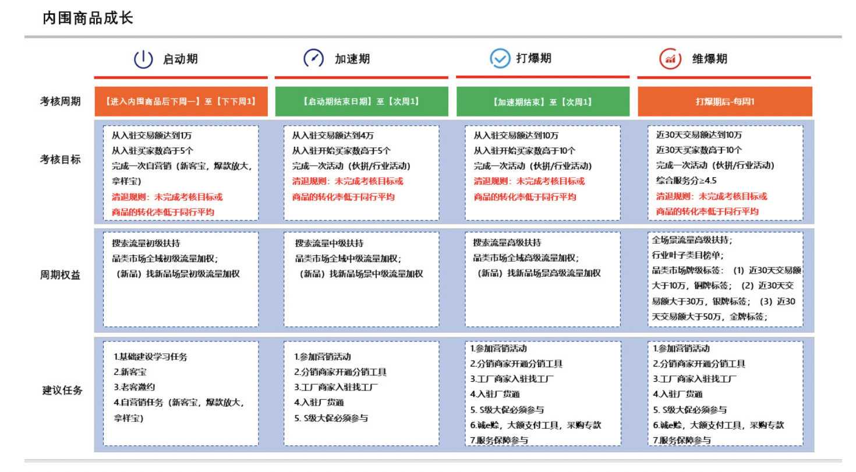Click the power icon next to 启动期
This screenshot has height=472, width=856.
[x=144, y=58]
